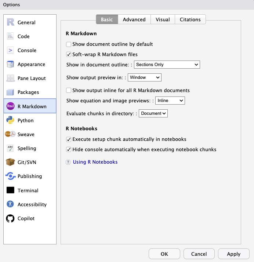Viewport: 254px width, 262px height.
Task: Open the Show output preview Window dropdown
Action: click(145, 77)
